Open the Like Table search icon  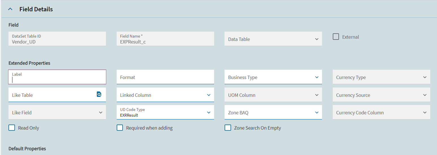99,94
